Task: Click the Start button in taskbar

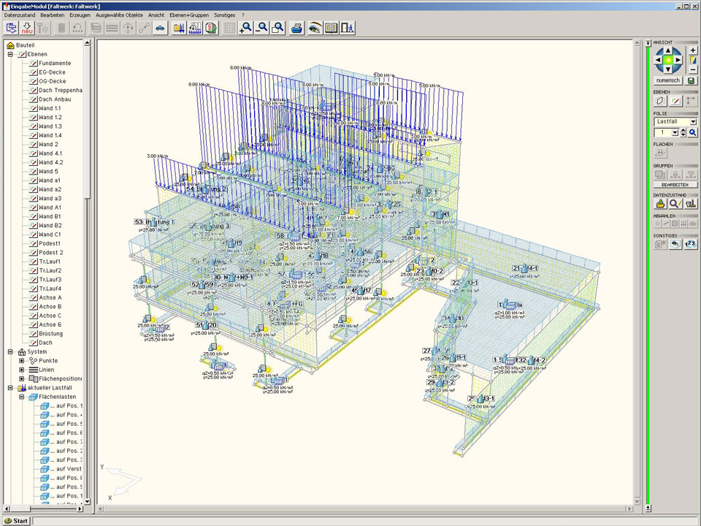Action: click(15, 520)
